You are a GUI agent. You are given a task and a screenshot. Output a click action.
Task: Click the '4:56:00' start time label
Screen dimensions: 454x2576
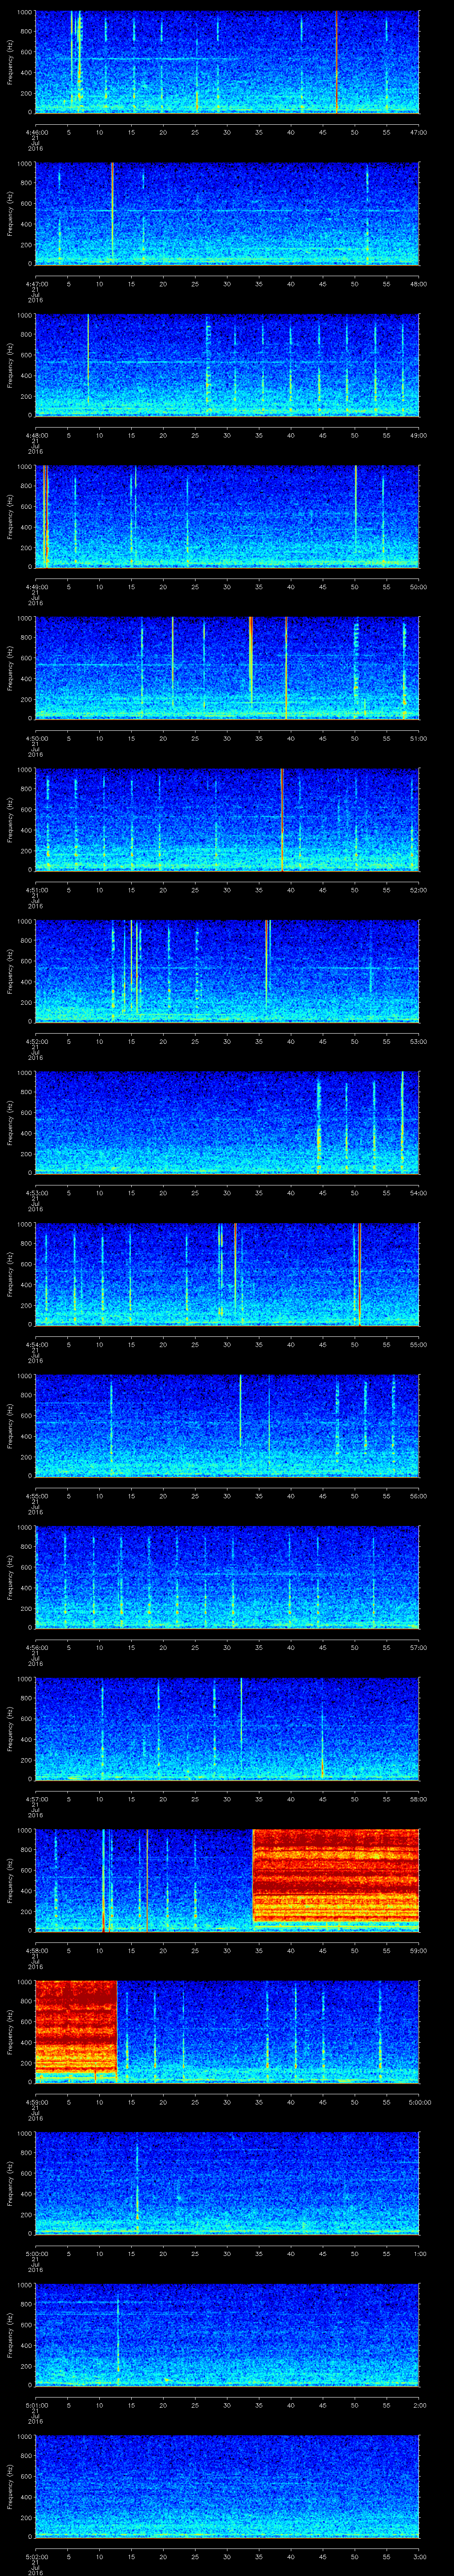click(x=36, y=1647)
